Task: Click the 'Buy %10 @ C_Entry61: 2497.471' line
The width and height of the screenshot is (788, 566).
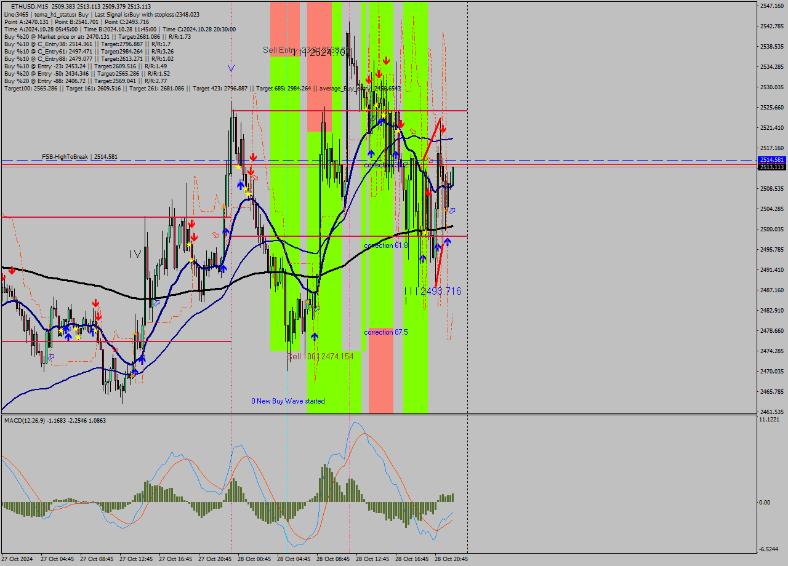Action: (89, 51)
